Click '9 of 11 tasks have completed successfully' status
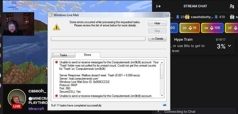This screenshot has height=114, width=238. pos(76,105)
